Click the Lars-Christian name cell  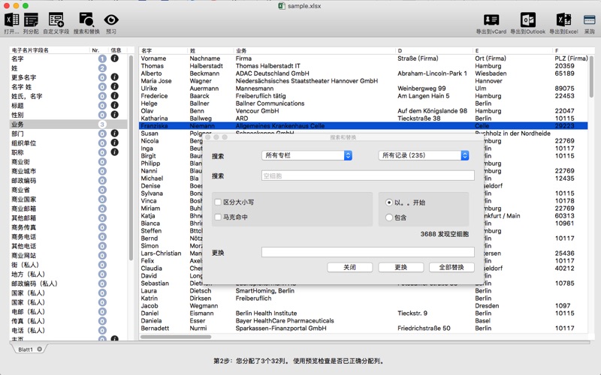pos(161,253)
